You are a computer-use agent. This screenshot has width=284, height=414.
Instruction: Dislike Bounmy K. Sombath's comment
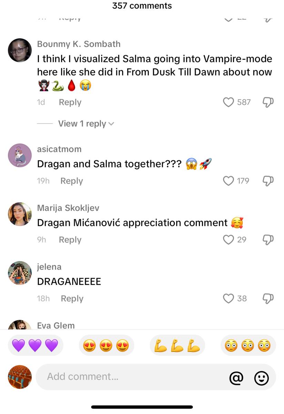[x=268, y=102]
